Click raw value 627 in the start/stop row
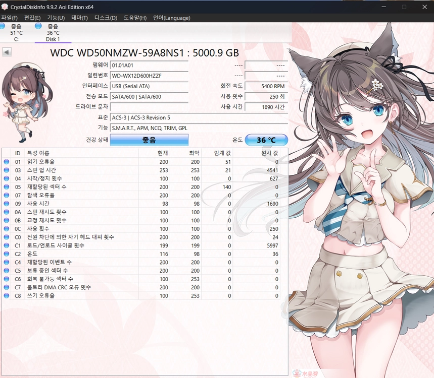This screenshot has width=434, height=378. [274, 178]
